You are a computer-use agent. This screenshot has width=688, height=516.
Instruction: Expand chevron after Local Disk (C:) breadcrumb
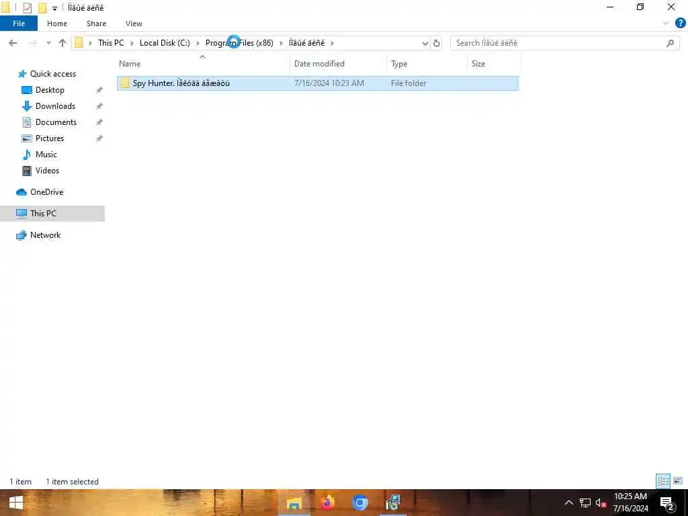198,42
